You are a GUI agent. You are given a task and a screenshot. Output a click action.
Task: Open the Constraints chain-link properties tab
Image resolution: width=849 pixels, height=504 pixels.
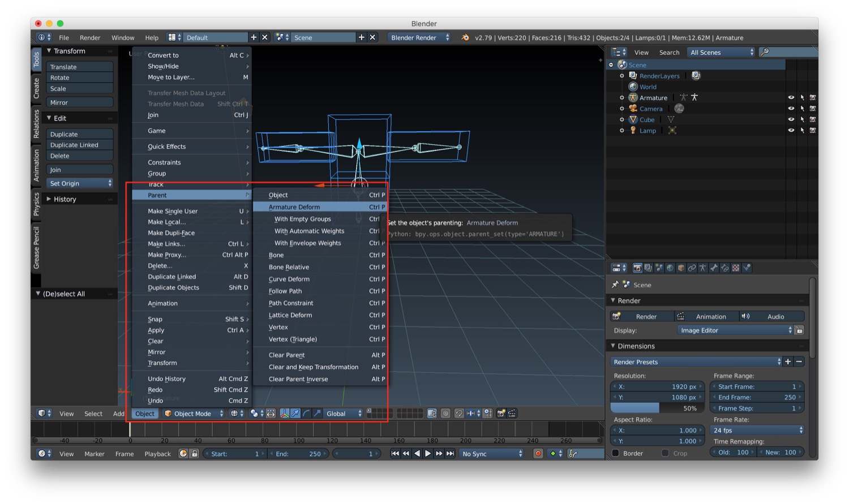point(692,268)
